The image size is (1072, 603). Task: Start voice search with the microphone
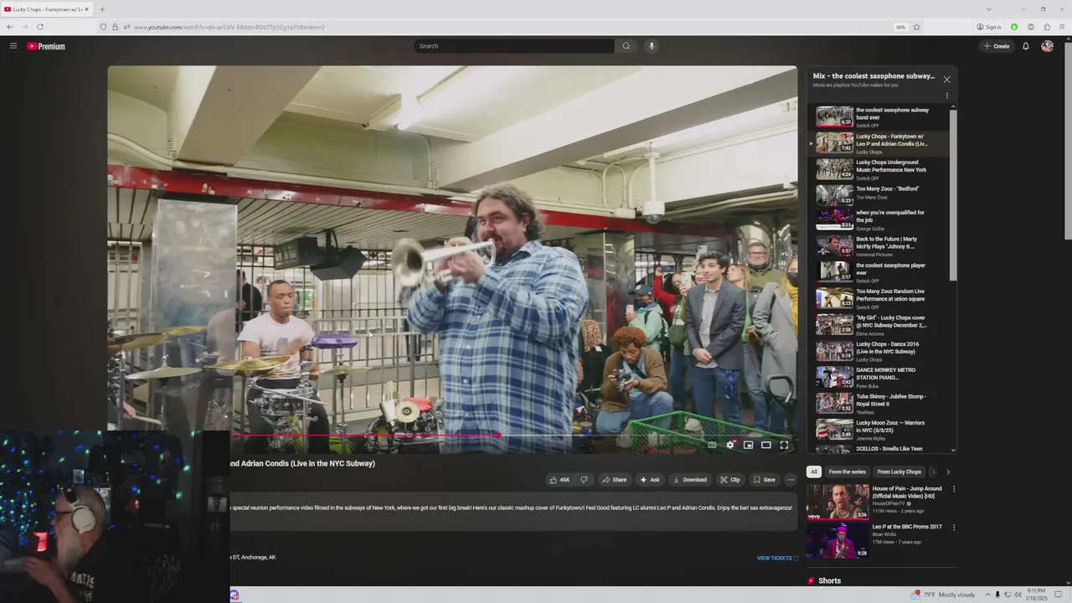pyautogui.click(x=652, y=46)
